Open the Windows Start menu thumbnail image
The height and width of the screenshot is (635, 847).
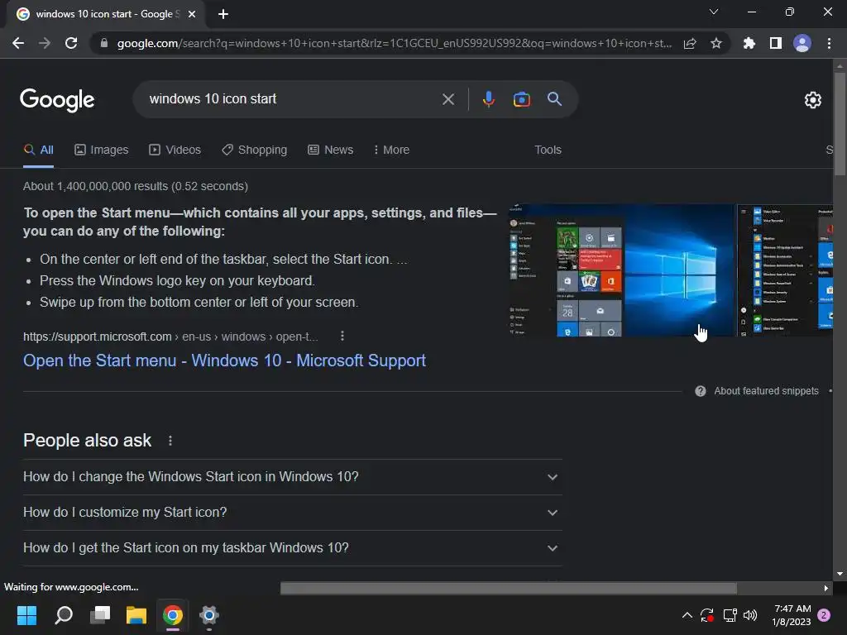621,270
